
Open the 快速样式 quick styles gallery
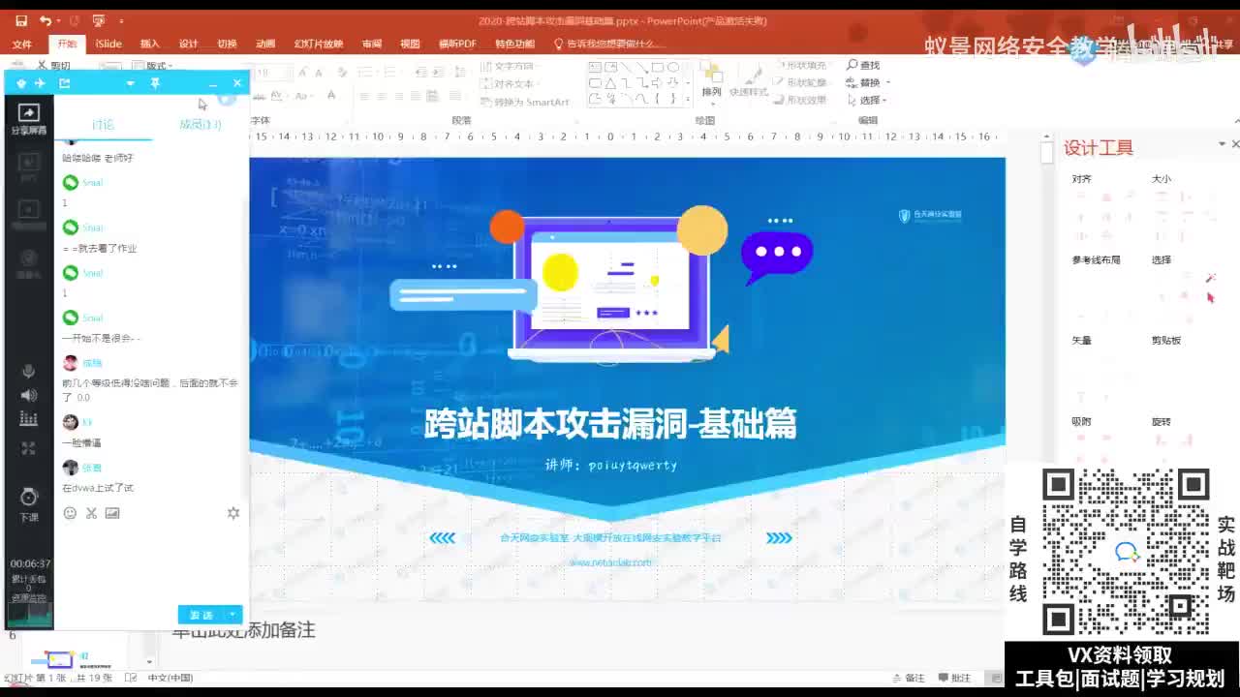tap(749, 81)
